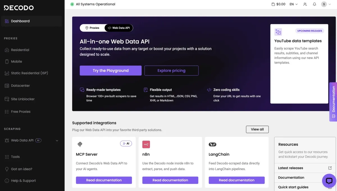Open the S profile avatar menu
The width and height of the screenshot is (337, 191).
coord(326,4)
